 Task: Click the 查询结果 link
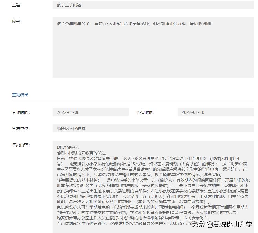[x=20, y=95]
